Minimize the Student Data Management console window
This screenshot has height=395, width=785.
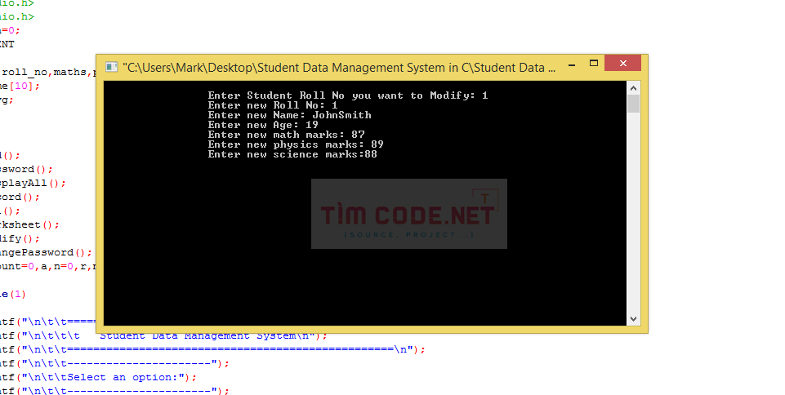[x=572, y=65]
